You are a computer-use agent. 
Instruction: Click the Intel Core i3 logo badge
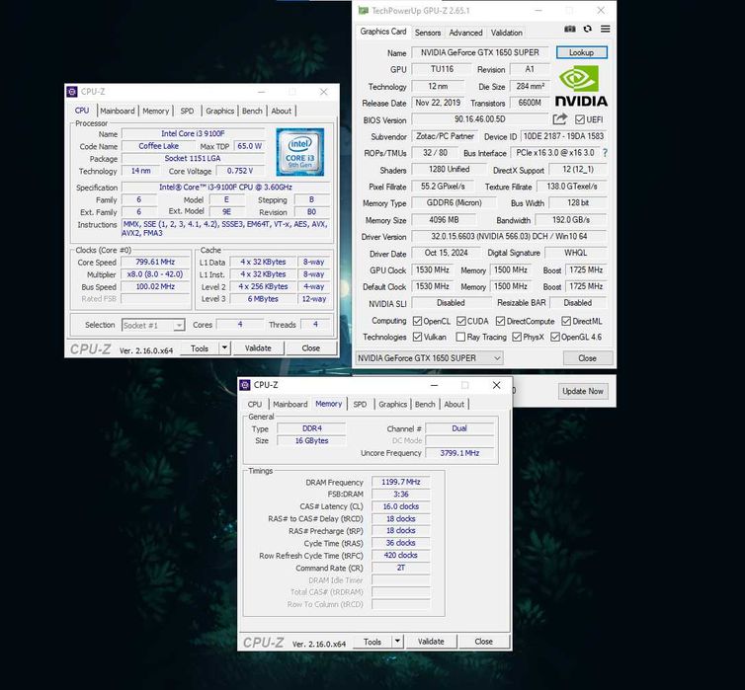click(x=299, y=152)
